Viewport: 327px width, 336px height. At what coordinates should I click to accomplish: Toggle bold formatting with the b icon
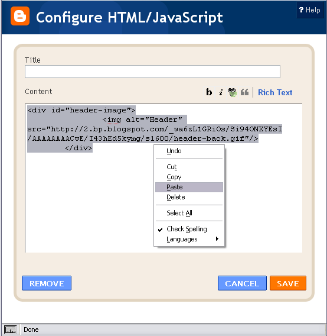point(209,92)
